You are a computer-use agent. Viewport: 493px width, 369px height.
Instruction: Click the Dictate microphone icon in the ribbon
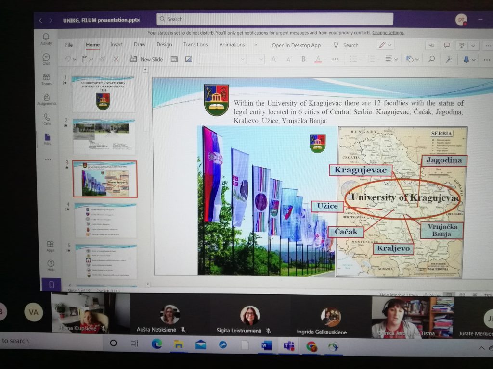pos(466,59)
